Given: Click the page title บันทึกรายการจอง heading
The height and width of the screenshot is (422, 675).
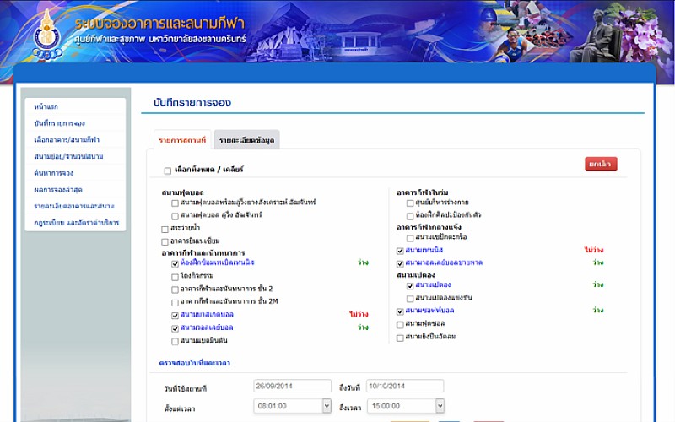Looking at the screenshot, I should [192, 102].
